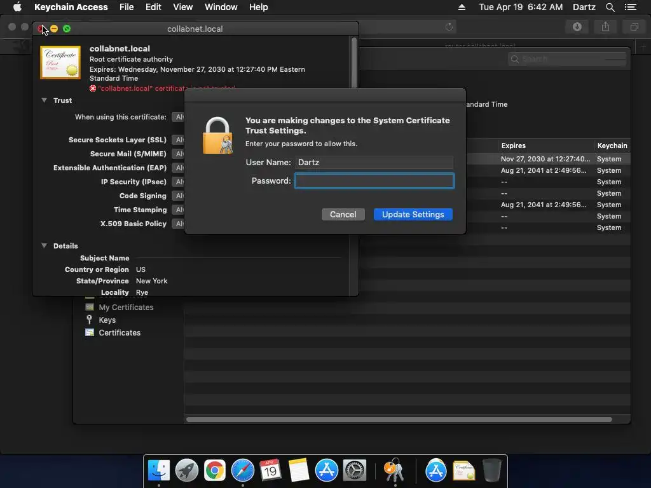Screen dimensions: 651x488
Task: Collapse the Details section triangle
Action: point(44,246)
